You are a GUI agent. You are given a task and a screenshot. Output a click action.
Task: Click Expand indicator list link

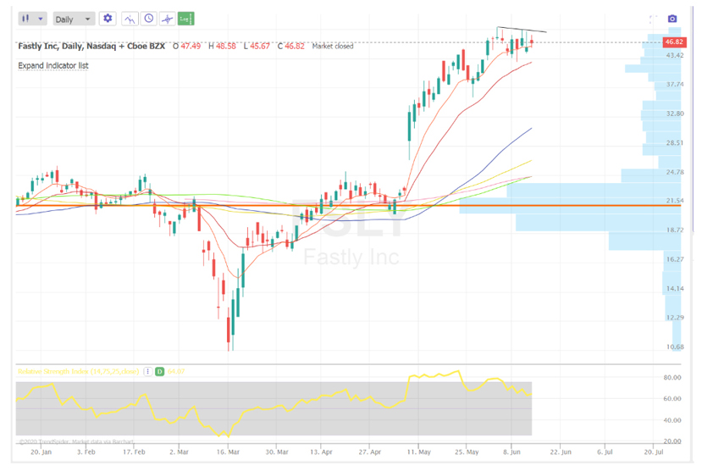(53, 66)
